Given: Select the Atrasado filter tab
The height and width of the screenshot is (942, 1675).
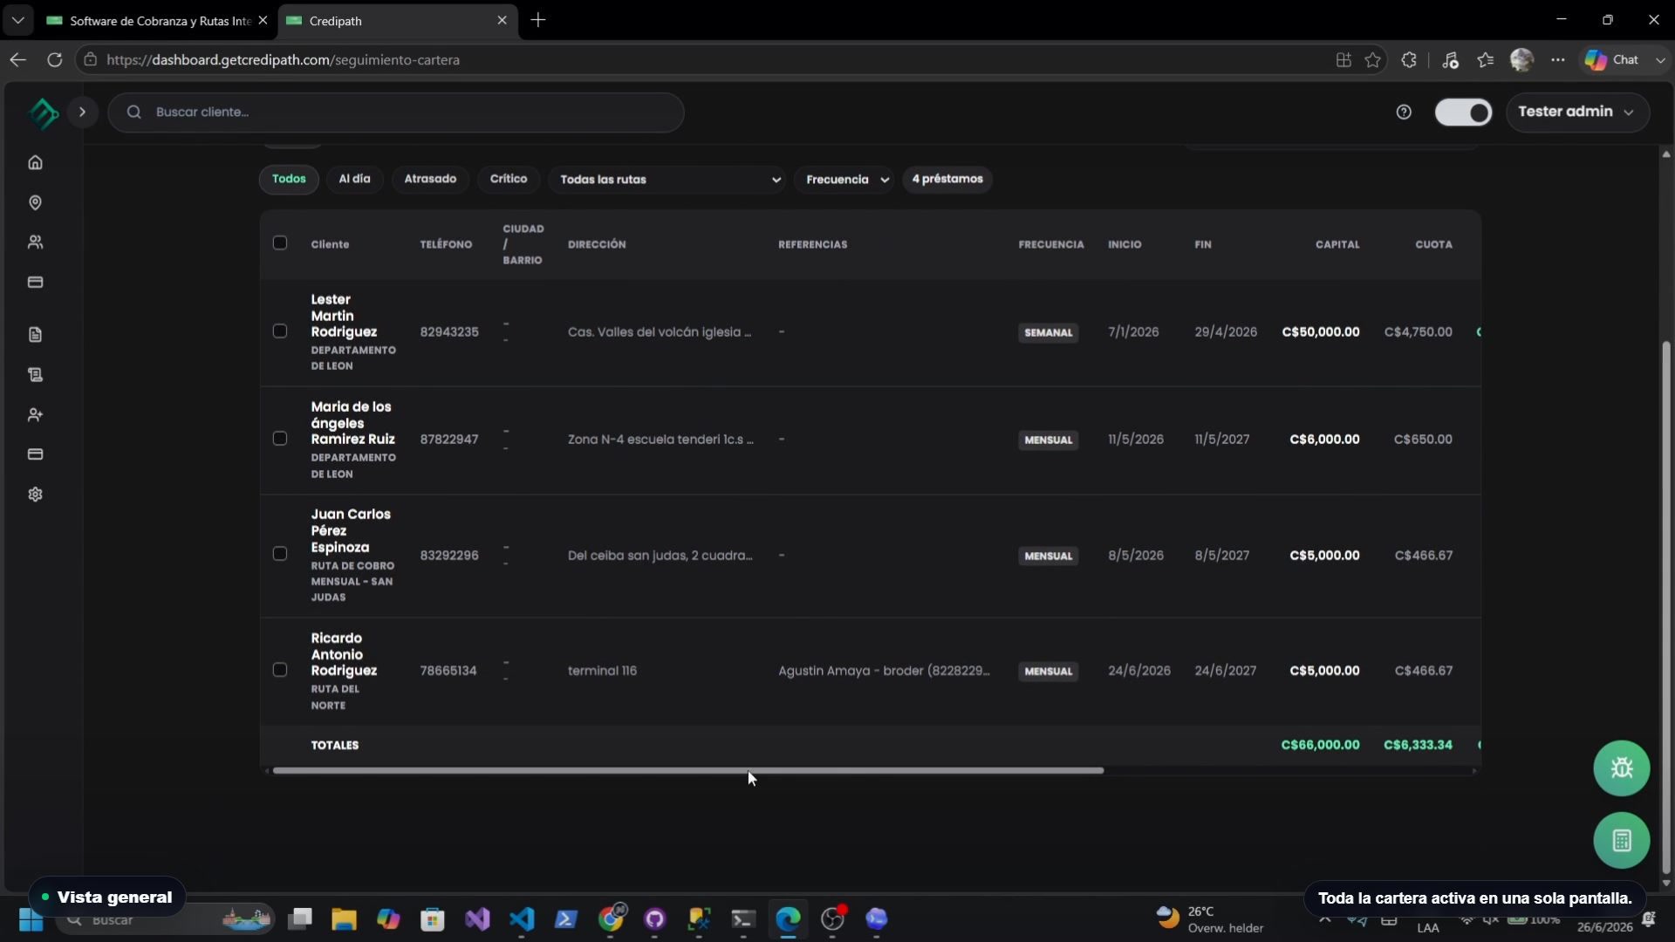Looking at the screenshot, I should 430,179.
